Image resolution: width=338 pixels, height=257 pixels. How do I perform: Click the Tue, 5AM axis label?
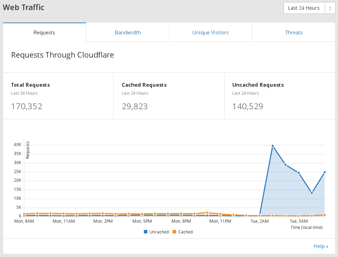pos(299,221)
